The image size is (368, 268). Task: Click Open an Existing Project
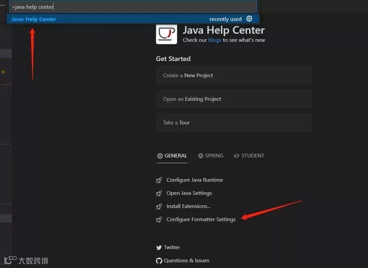[x=234, y=99]
